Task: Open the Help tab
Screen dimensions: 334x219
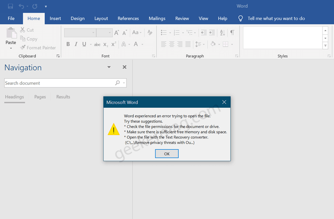Action: (x=223, y=19)
